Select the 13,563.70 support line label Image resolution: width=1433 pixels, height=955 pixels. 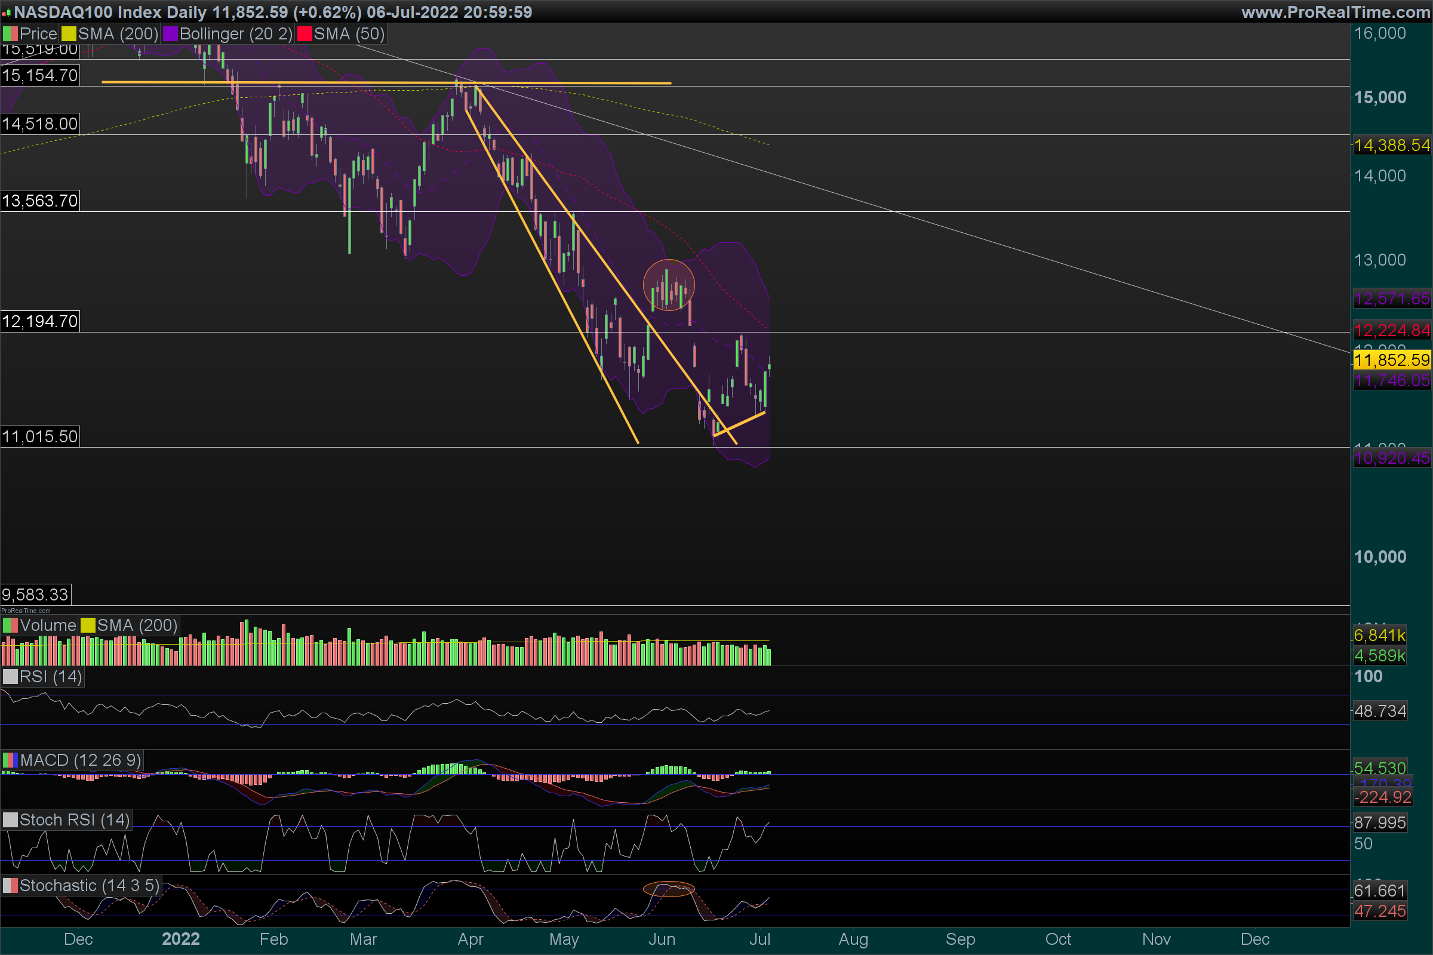39,201
